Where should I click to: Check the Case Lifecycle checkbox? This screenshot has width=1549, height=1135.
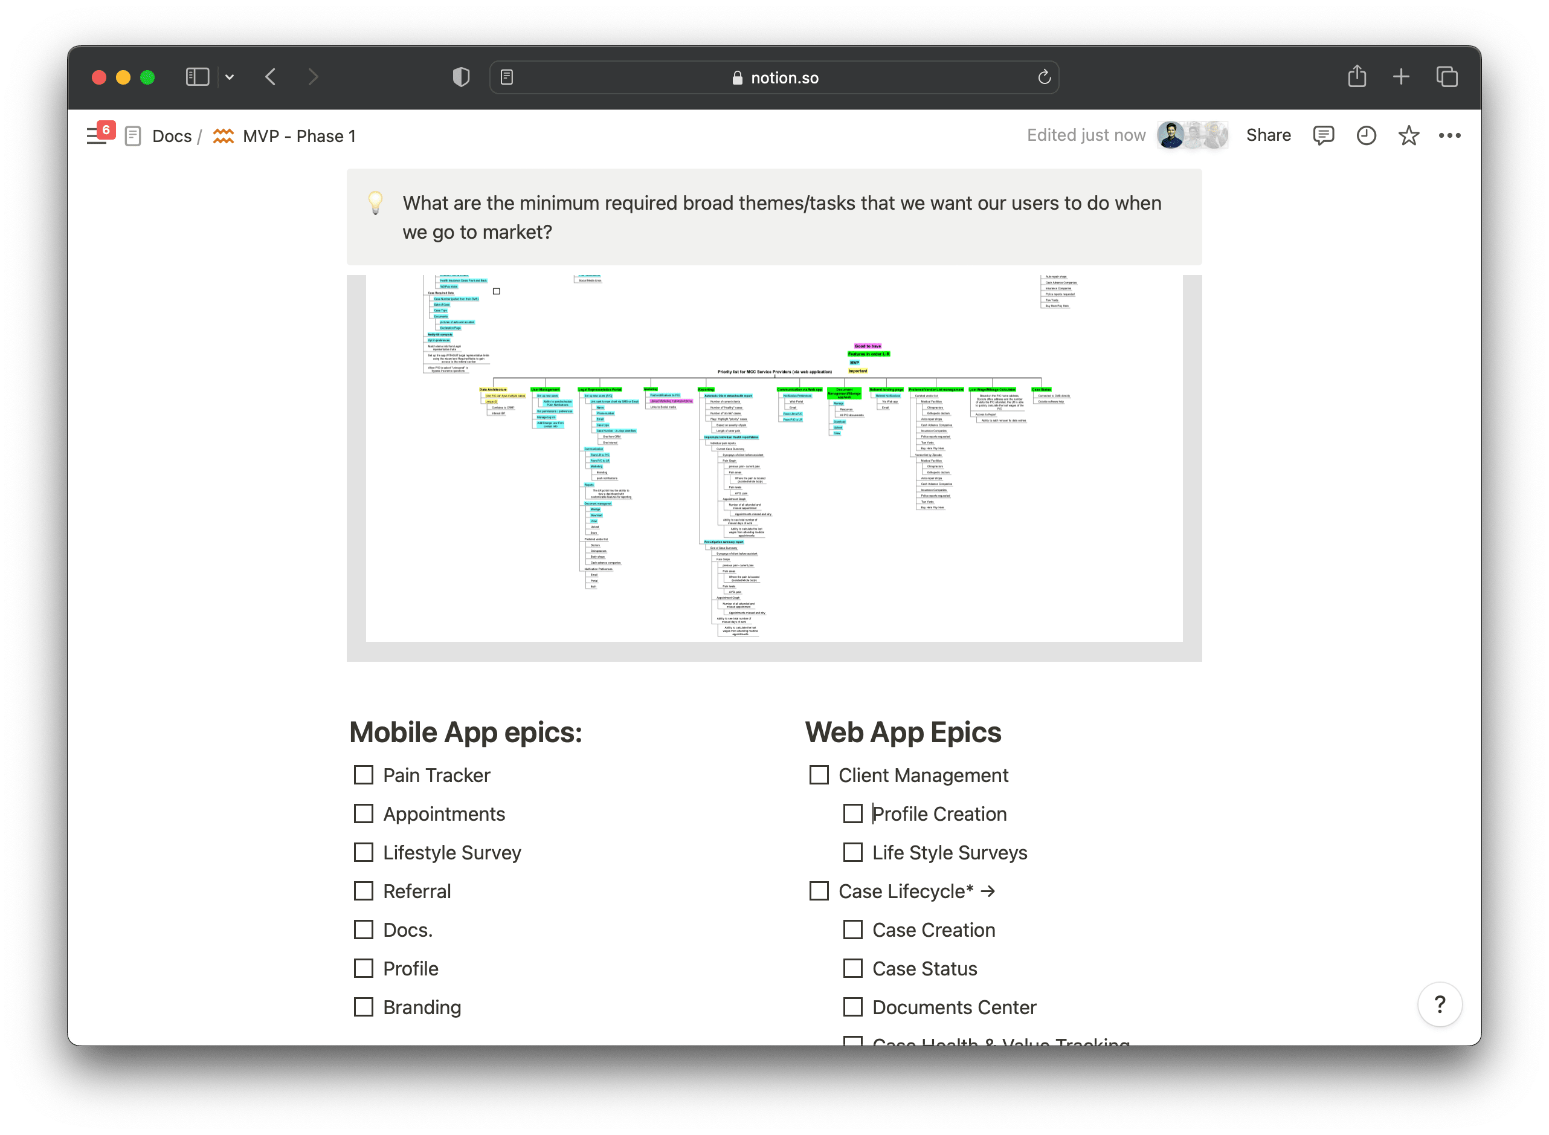819,891
